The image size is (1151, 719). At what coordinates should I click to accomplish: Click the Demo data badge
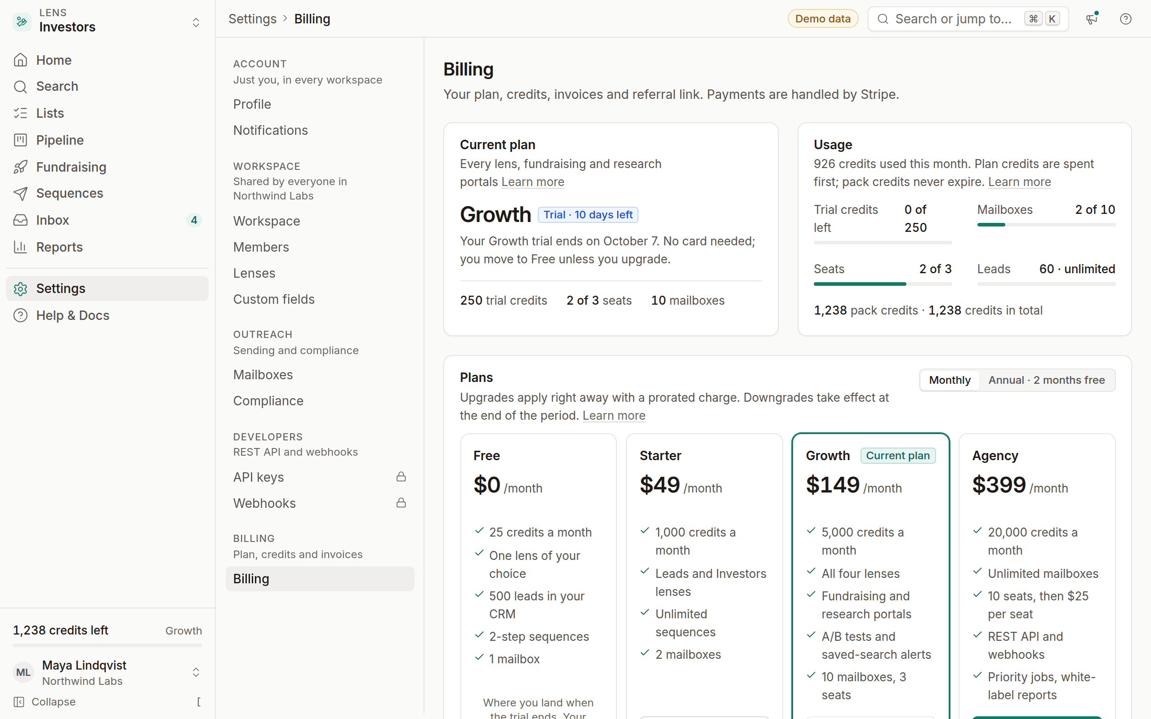[x=822, y=19]
